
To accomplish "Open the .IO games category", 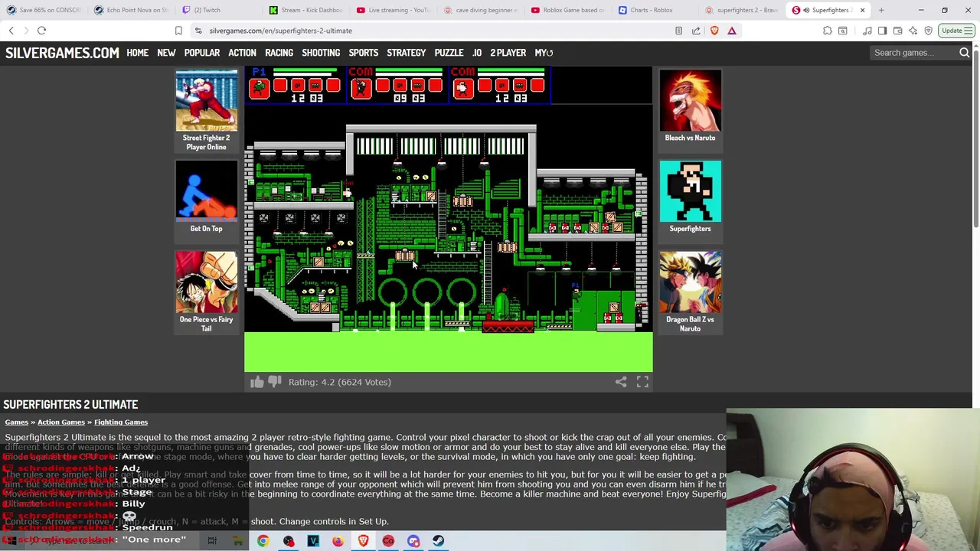I will (476, 53).
